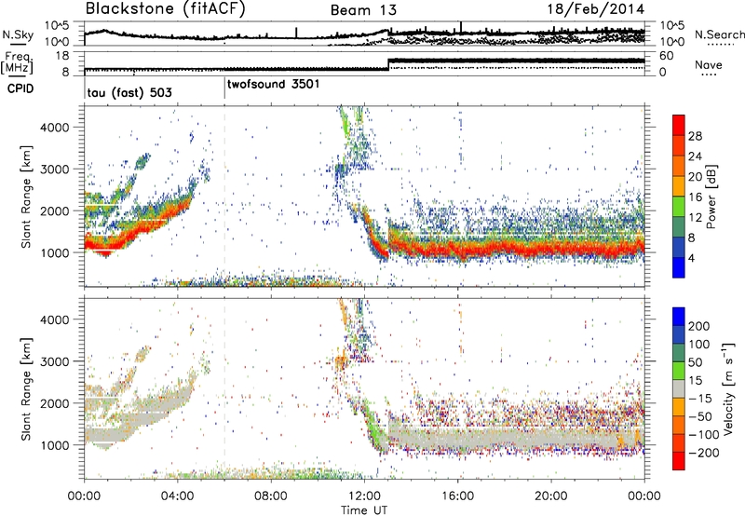The image size is (745, 516).
Task: Click the '60' tick on the Nave axis
Action: 667,56
